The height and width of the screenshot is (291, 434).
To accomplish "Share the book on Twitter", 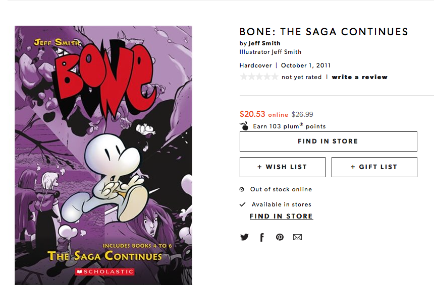I will tap(245, 237).
